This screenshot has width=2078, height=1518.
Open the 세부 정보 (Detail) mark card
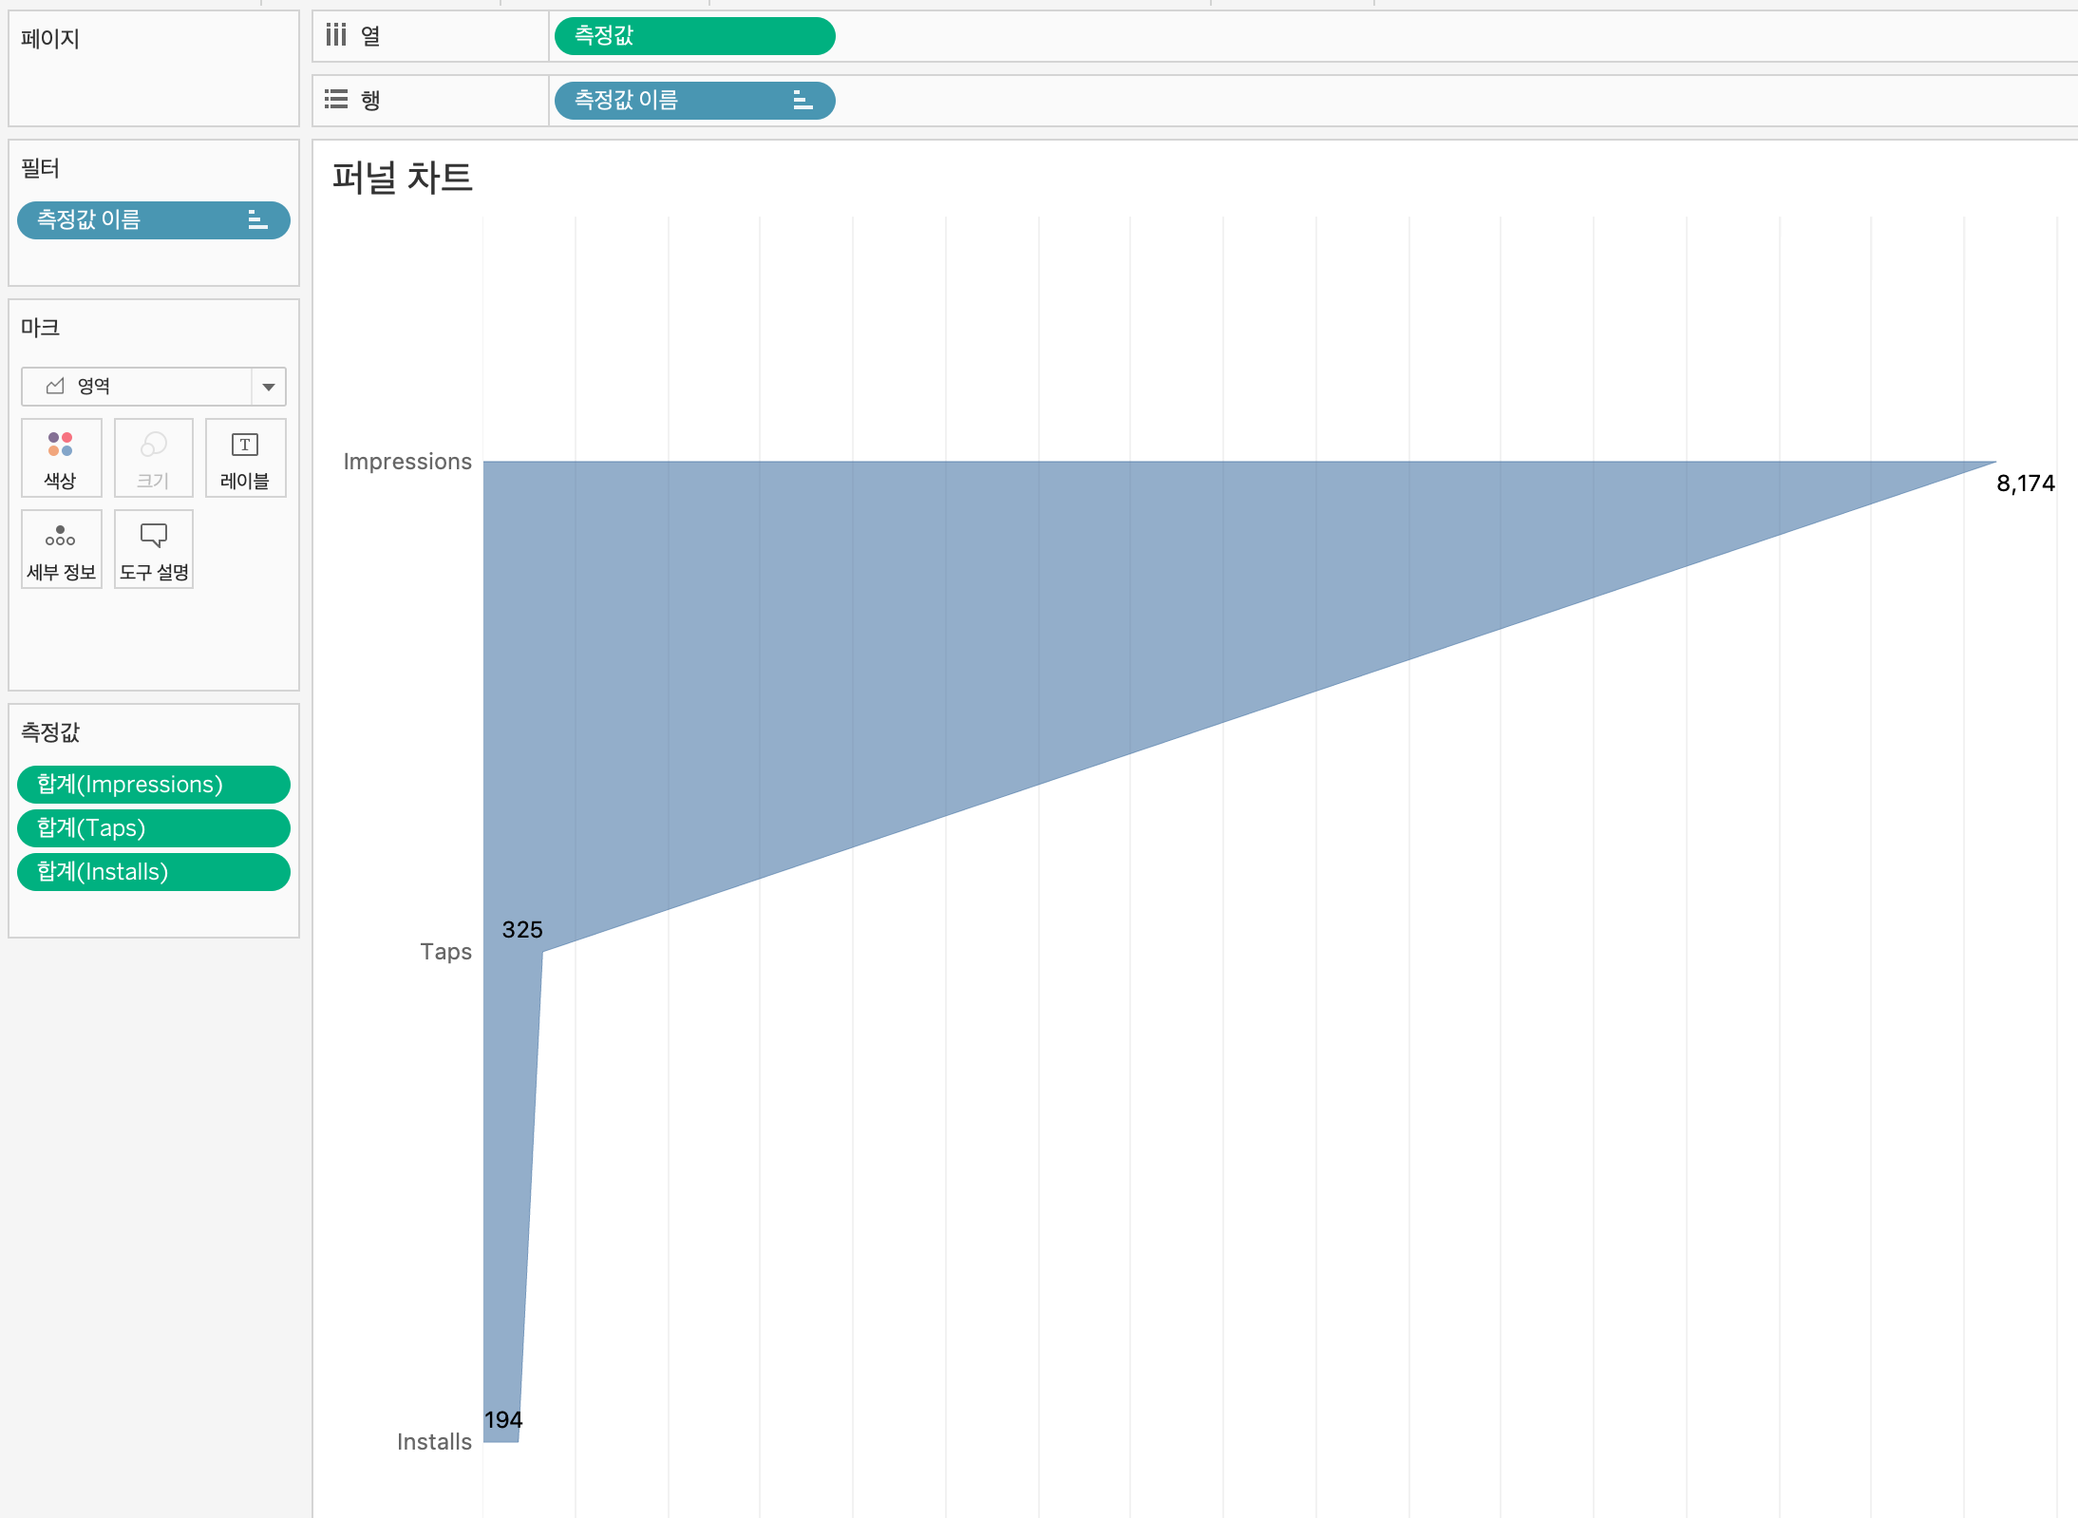click(61, 549)
